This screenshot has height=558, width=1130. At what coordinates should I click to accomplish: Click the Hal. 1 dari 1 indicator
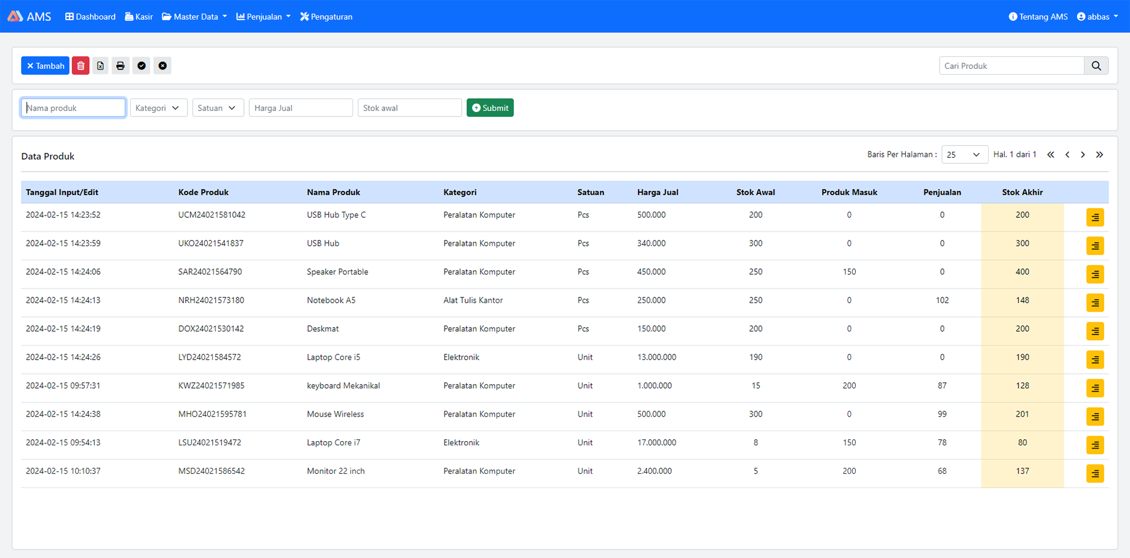(x=1015, y=154)
